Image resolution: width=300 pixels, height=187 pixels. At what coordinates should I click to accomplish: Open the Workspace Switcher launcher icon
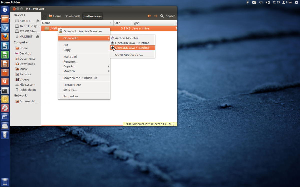click(x=5, y=117)
